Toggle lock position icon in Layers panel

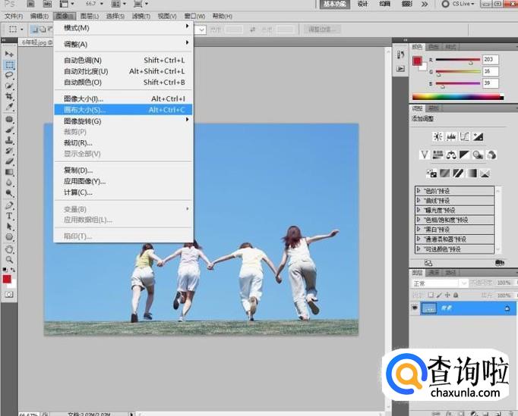point(449,294)
